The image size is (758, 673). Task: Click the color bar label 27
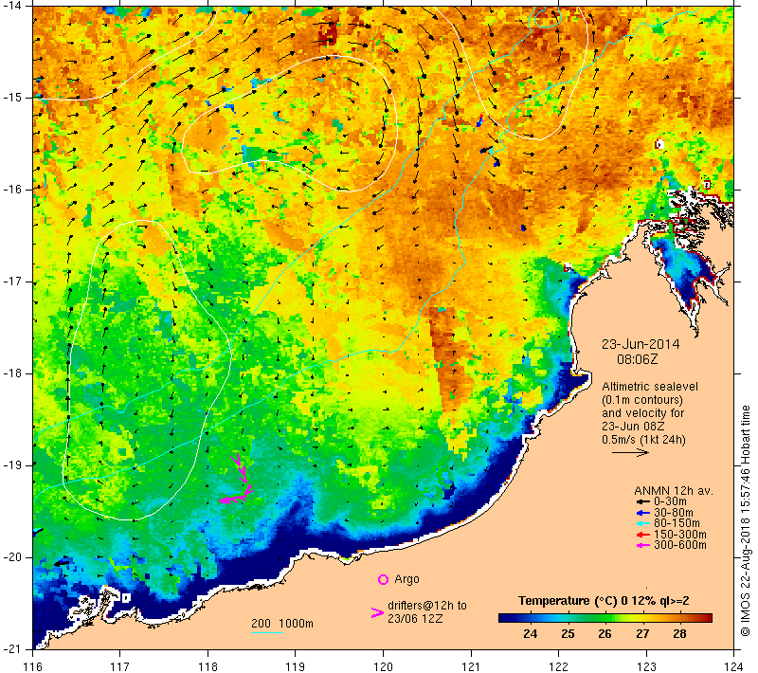point(642,634)
